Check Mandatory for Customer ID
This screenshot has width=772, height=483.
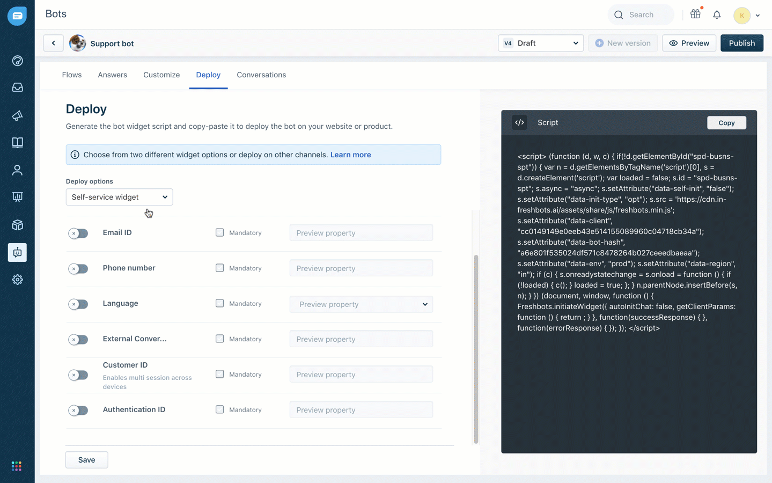[x=219, y=374]
